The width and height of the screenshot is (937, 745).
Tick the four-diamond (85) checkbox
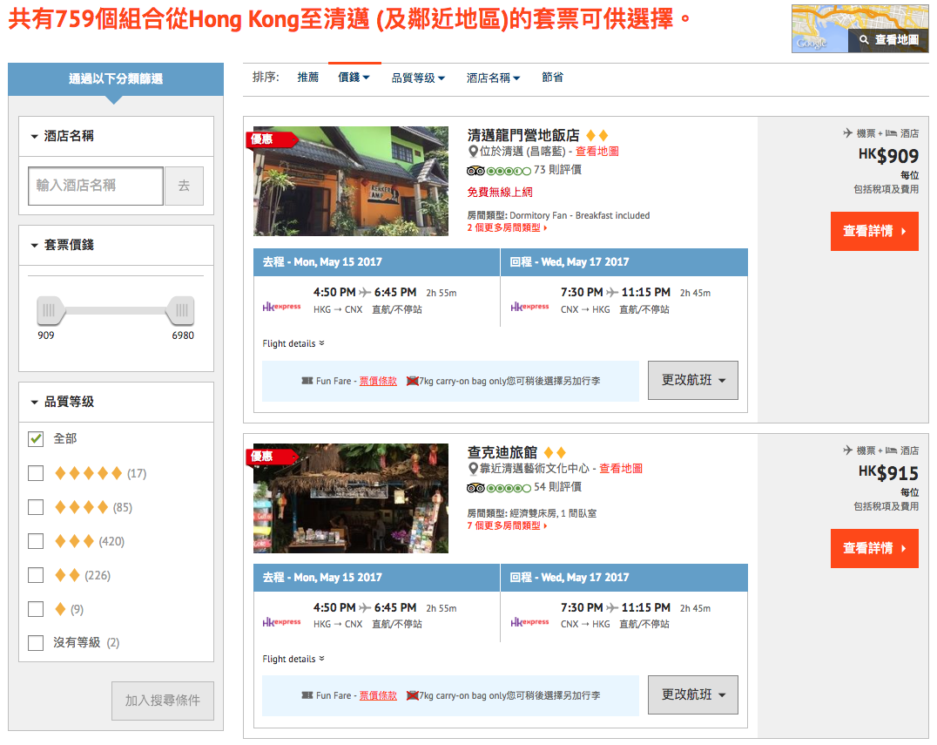click(x=36, y=508)
